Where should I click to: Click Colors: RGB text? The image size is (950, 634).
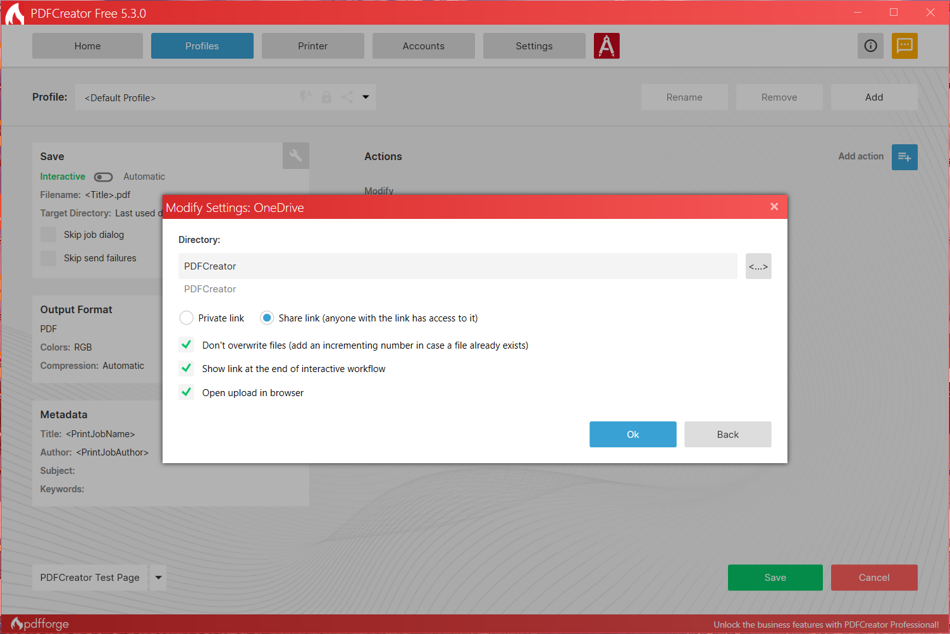tap(66, 347)
